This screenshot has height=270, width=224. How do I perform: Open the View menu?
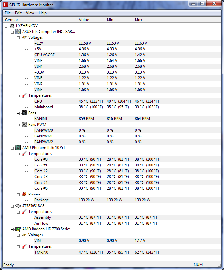pyautogui.click(x=30, y=13)
